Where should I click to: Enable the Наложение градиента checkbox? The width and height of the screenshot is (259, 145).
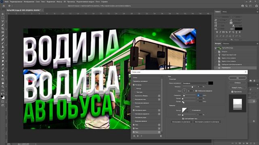coord(134,114)
